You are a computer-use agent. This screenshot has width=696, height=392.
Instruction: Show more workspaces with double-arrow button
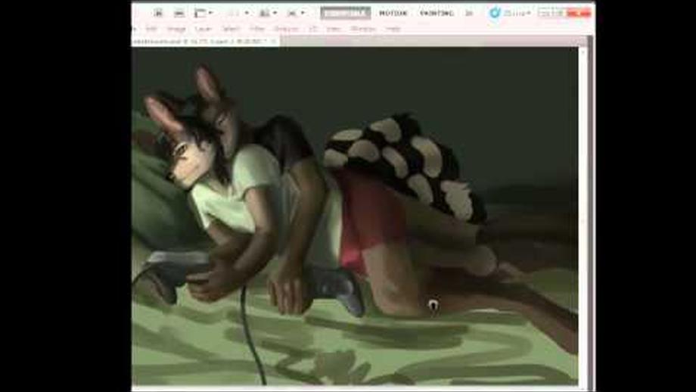(469, 14)
